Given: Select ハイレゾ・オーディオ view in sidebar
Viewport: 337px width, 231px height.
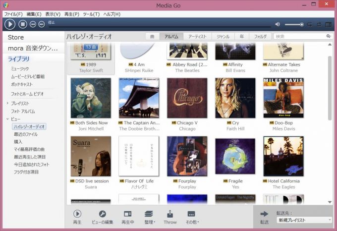Looking at the screenshot, I should point(29,126).
